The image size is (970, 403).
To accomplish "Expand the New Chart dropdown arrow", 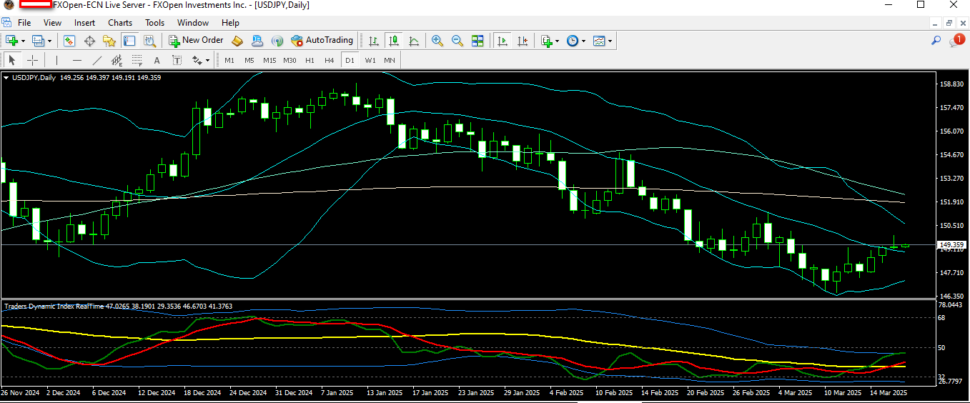I will click(23, 41).
